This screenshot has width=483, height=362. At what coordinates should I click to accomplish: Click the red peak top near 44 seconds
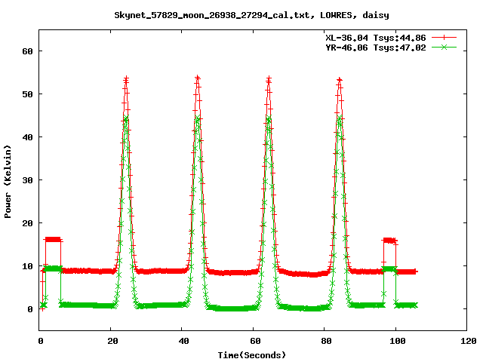coord(198,78)
